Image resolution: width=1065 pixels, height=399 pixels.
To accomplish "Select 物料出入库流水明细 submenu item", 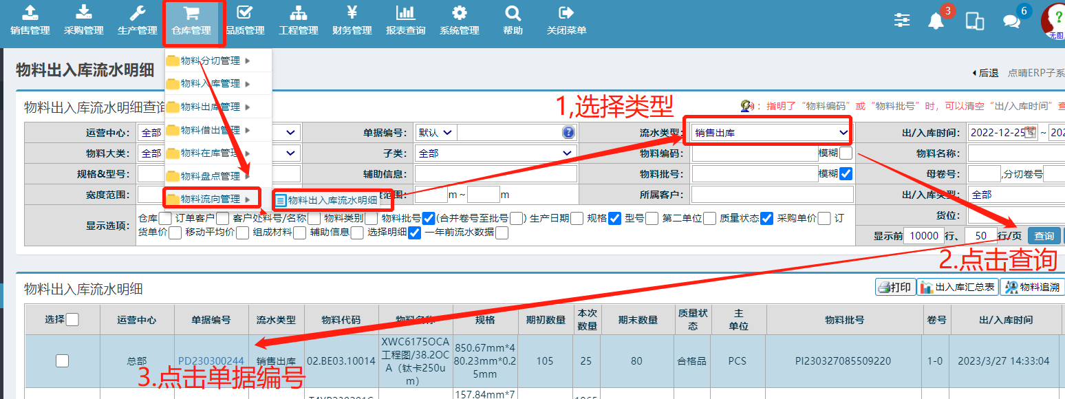I will tap(332, 200).
